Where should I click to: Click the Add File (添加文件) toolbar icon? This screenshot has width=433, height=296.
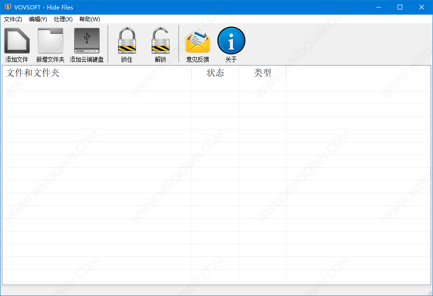[x=17, y=41]
